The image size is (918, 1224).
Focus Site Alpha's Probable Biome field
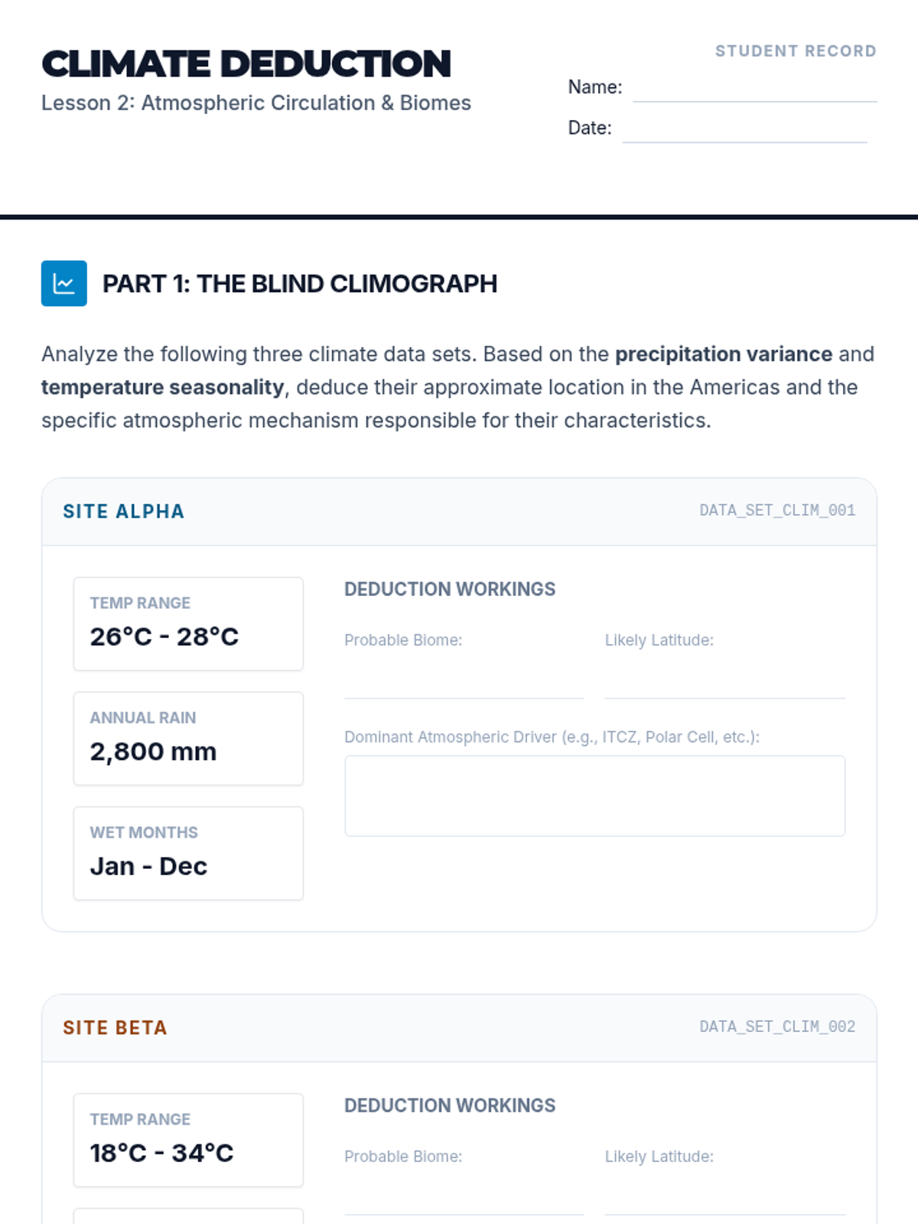464,682
